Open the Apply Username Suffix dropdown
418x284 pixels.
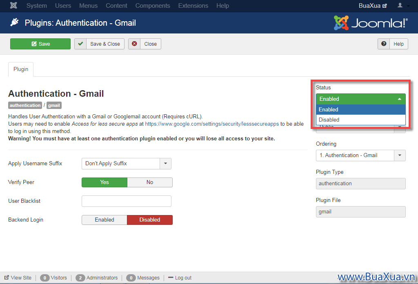click(127, 164)
